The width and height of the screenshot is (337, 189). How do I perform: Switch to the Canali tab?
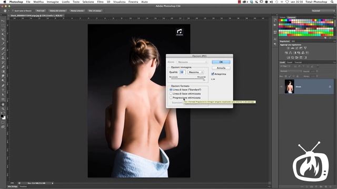tap(290, 62)
